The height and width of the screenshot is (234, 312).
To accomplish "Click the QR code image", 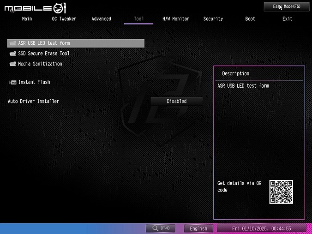I will tap(281, 192).
